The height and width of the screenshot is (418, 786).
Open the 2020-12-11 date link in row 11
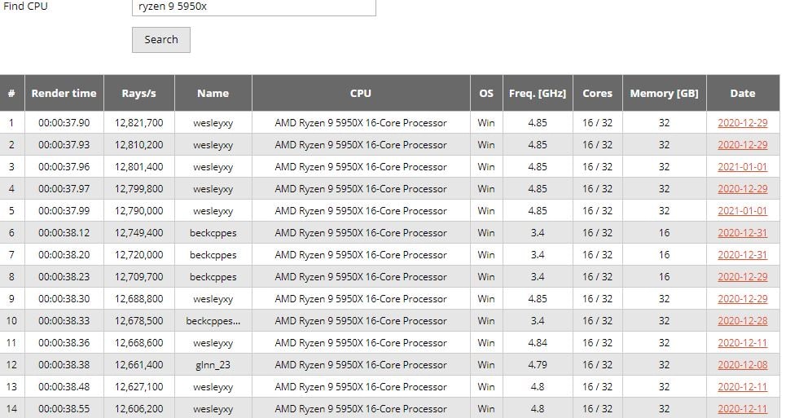click(x=742, y=343)
